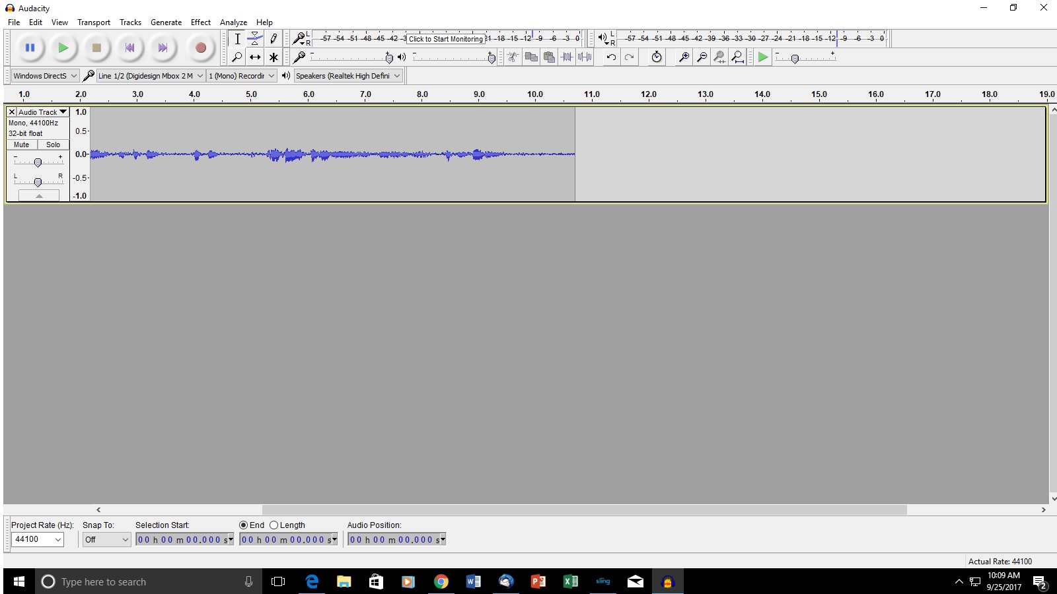The width and height of the screenshot is (1057, 594).
Task: Open the Speakers playback device dropdown
Action: coord(348,76)
